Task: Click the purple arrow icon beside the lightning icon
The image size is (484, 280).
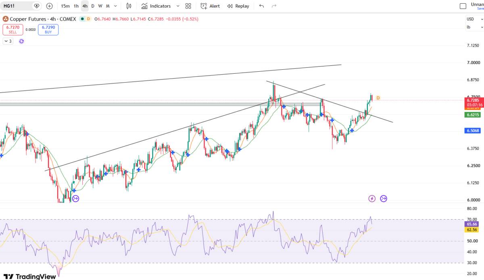Action: point(384,198)
